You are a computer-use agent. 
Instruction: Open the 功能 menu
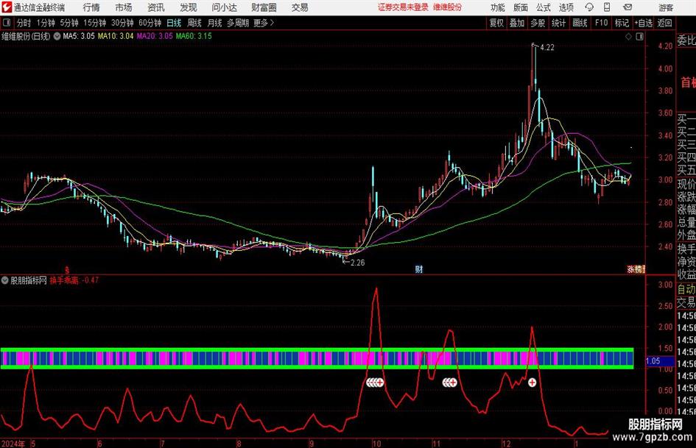498,7
